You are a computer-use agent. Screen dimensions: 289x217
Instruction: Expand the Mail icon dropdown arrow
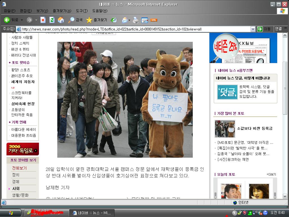[130, 20]
